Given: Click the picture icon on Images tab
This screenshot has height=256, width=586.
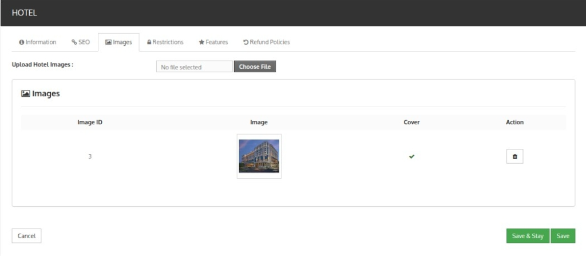Looking at the screenshot, I should pos(108,42).
